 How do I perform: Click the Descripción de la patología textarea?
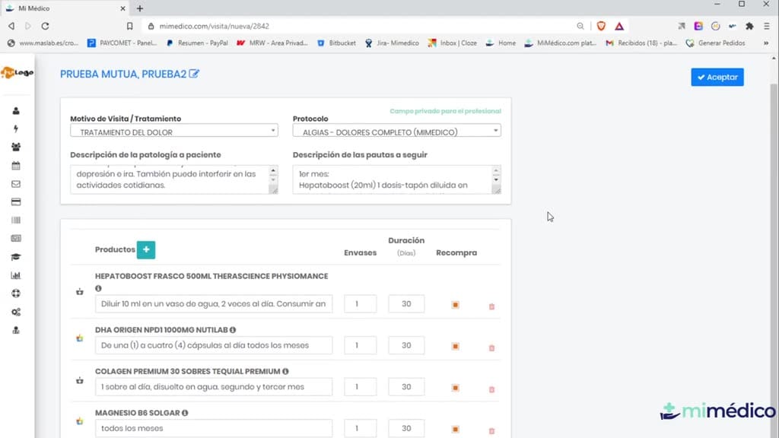(x=174, y=179)
